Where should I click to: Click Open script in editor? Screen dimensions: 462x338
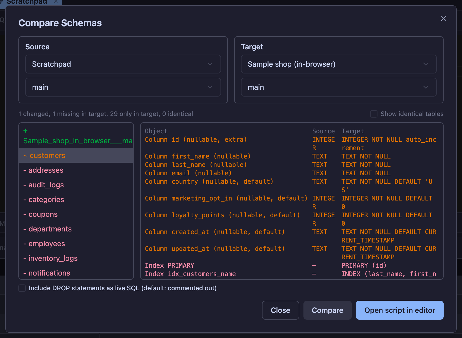click(400, 310)
